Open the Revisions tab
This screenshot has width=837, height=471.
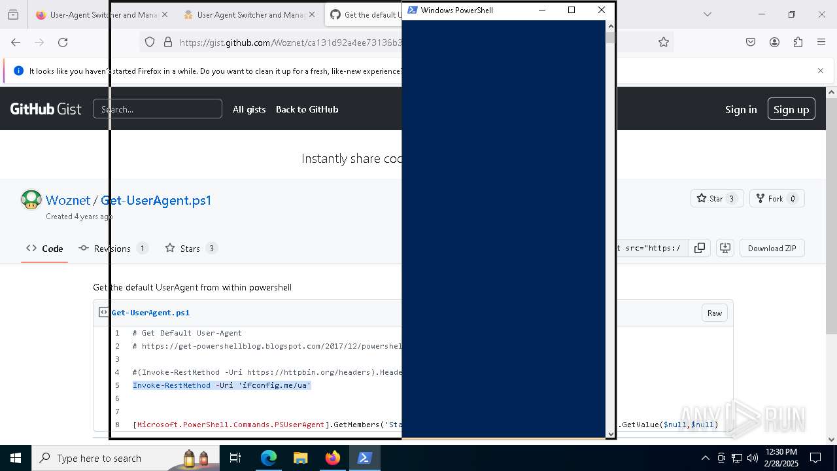click(113, 249)
